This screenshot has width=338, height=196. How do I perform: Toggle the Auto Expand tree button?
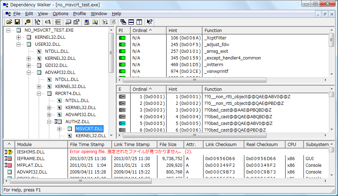click(38, 22)
